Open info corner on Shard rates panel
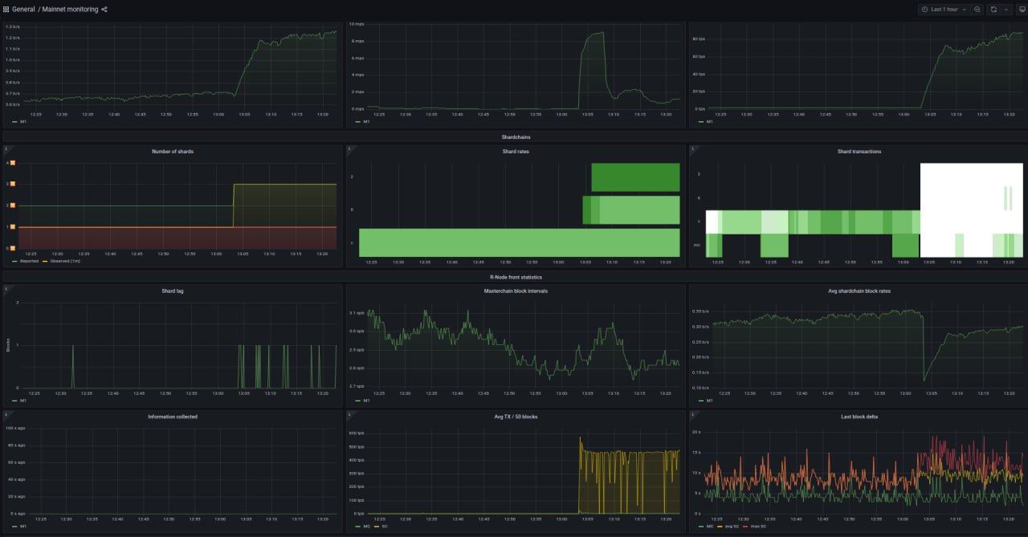 point(349,148)
